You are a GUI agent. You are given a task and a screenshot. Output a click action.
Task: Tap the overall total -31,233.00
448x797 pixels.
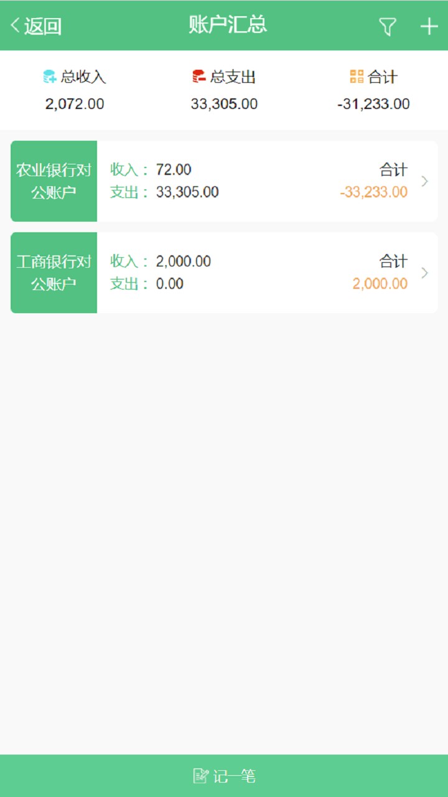click(373, 104)
